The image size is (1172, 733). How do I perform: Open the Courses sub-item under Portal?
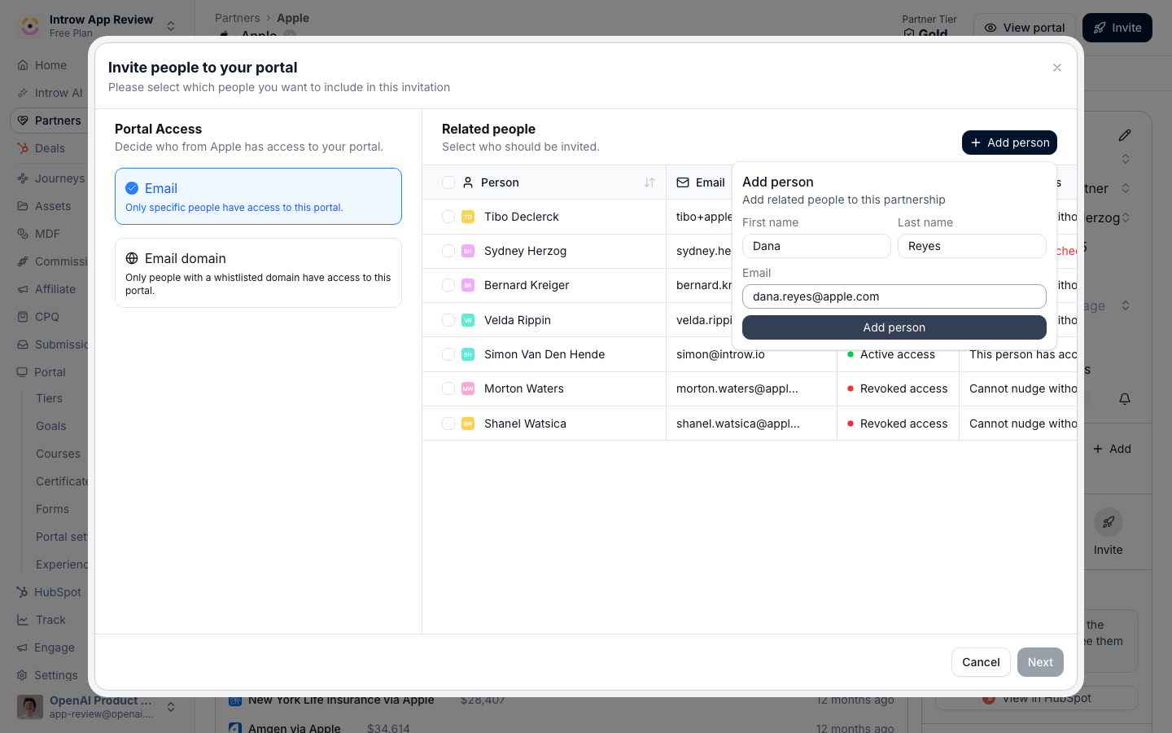(58, 454)
